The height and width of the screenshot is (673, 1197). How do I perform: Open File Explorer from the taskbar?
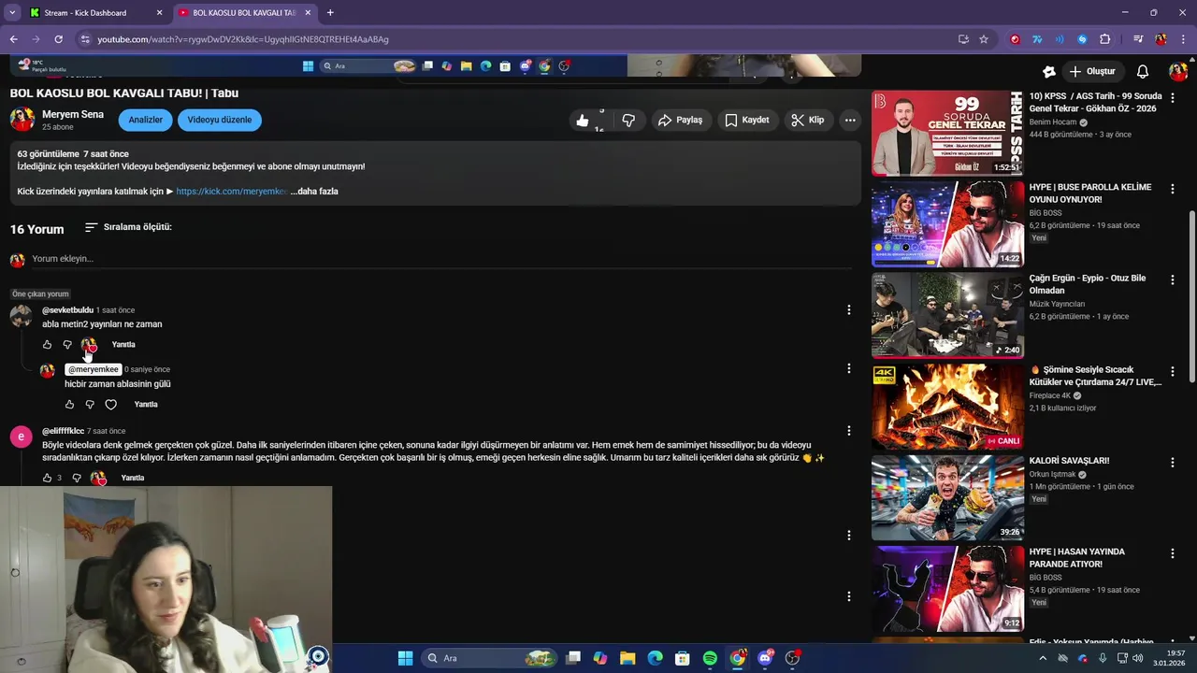pyautogui.click(x=627, y=658)
